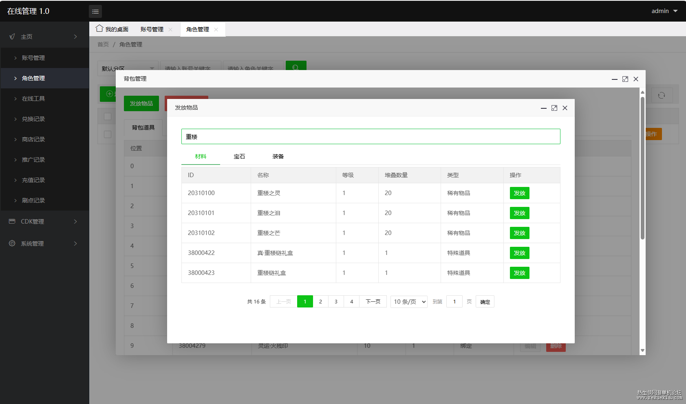The height and width of the screenshot is (404, 686).
Task: Click the 发放物品 button in 背包管理
Action: [141, 103]
